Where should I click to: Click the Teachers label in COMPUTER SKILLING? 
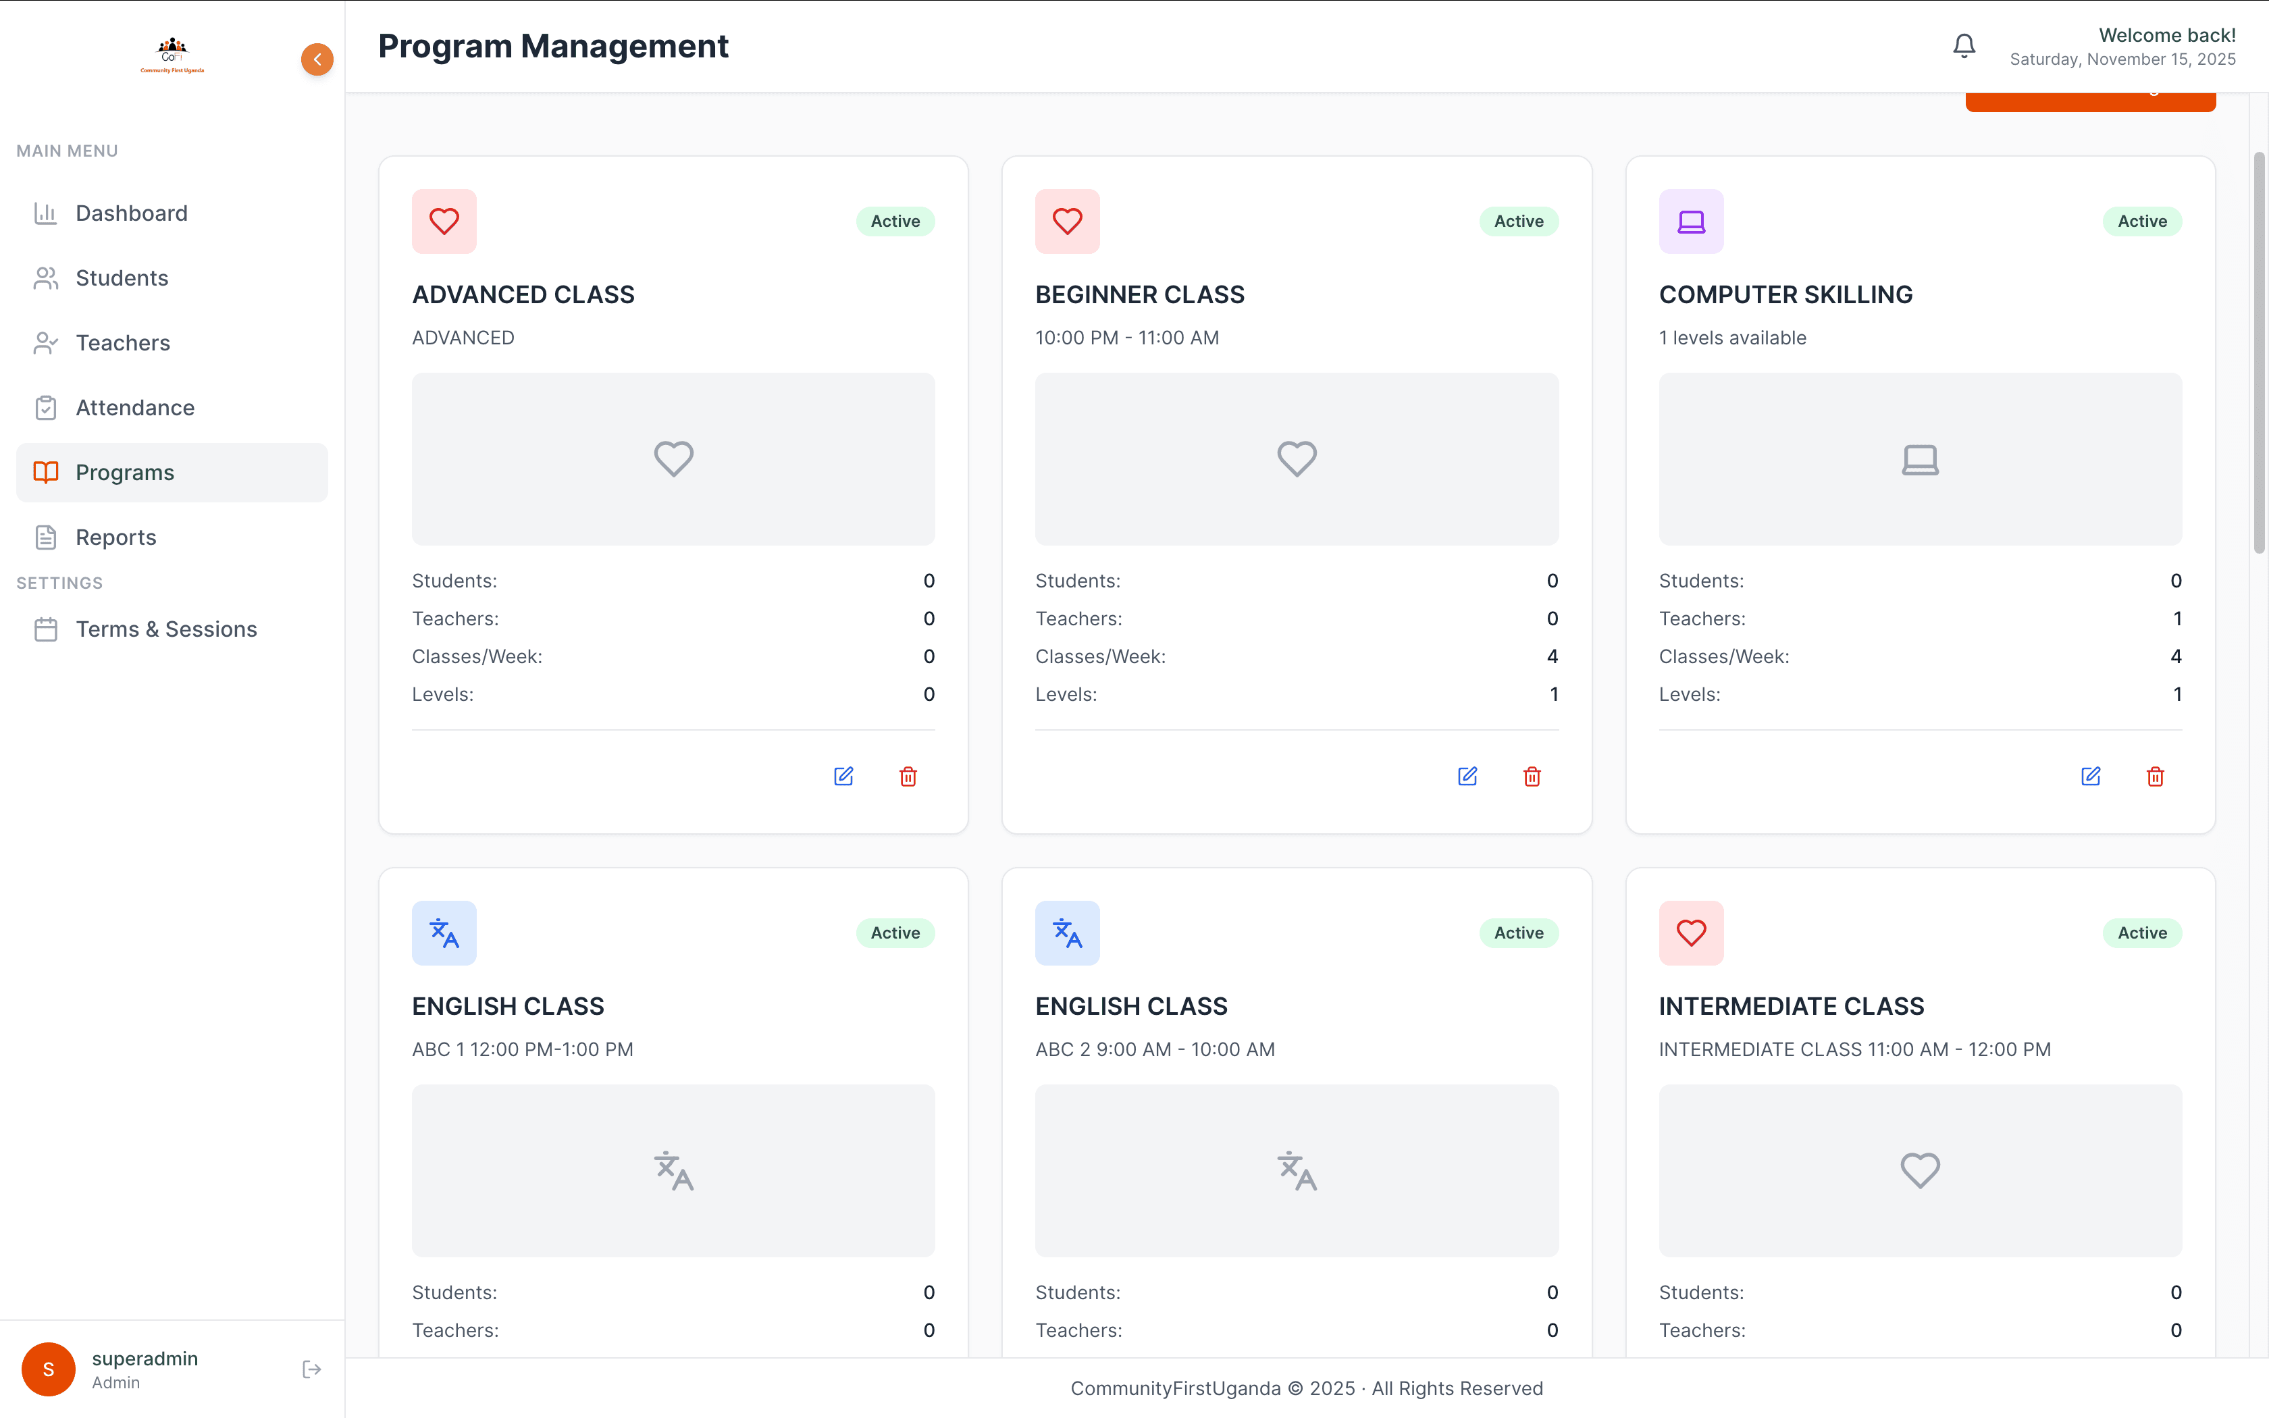(1702, 619)
